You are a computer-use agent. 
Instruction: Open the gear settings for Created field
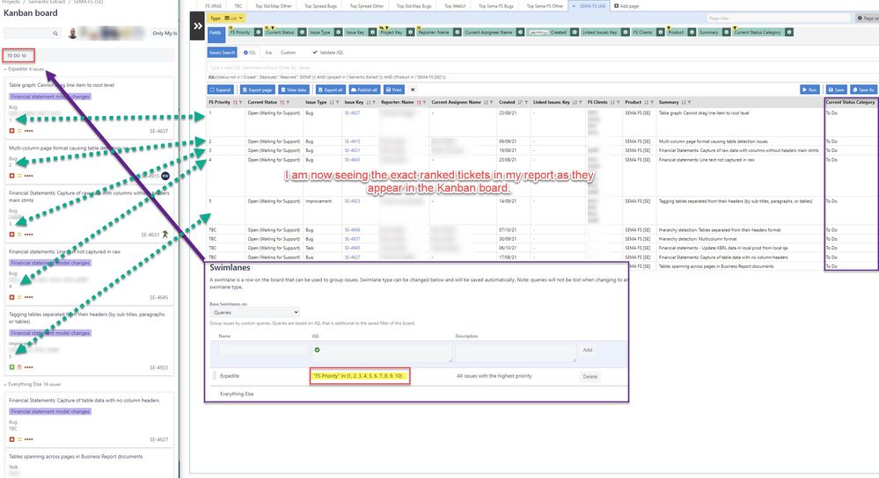(x=574, y=33)
